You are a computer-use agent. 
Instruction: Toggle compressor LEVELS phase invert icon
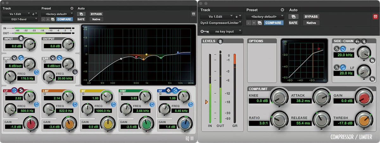tap(221, 41)
